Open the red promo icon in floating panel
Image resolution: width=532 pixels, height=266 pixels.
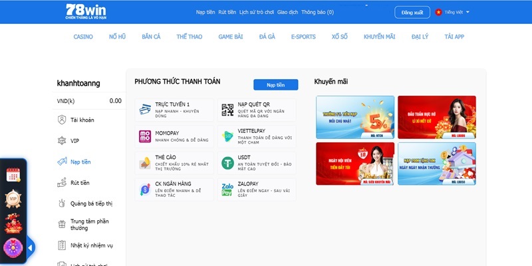tap(13, 223)
